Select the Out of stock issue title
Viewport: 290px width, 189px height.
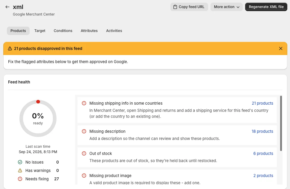pos(101,153)
